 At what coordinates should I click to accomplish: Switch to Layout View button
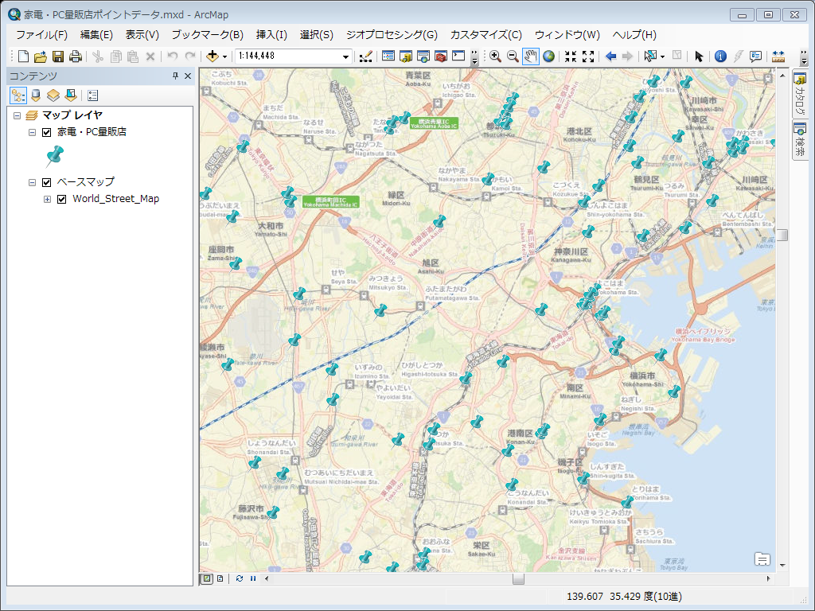pyautogui.click(x=220, y=578)
